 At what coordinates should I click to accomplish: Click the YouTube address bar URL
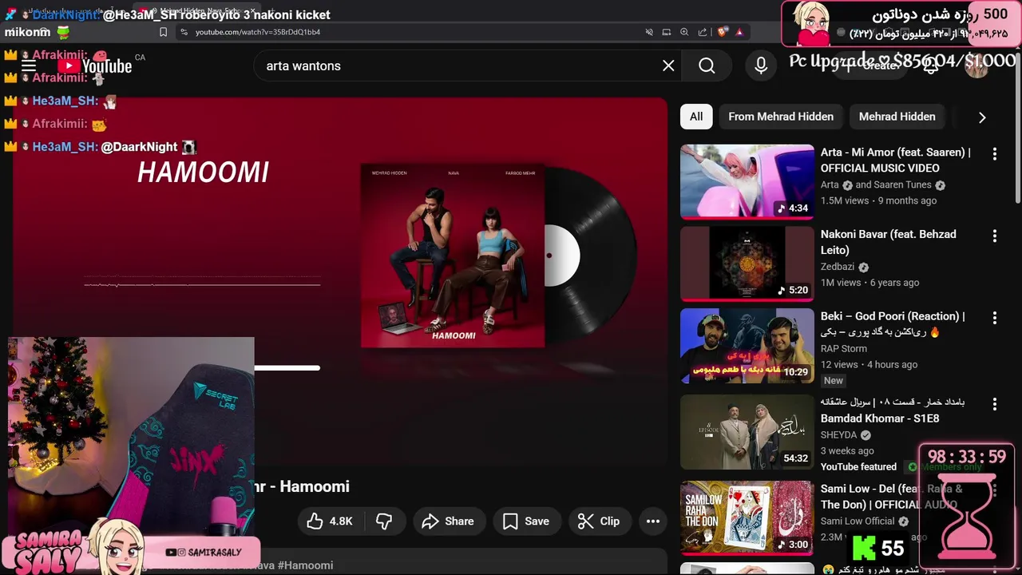[x=258, y=32]
